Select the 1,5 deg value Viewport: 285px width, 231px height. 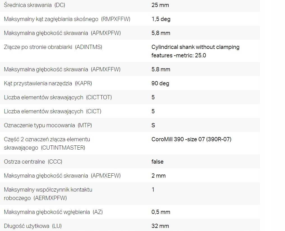[x=161, y=19]
